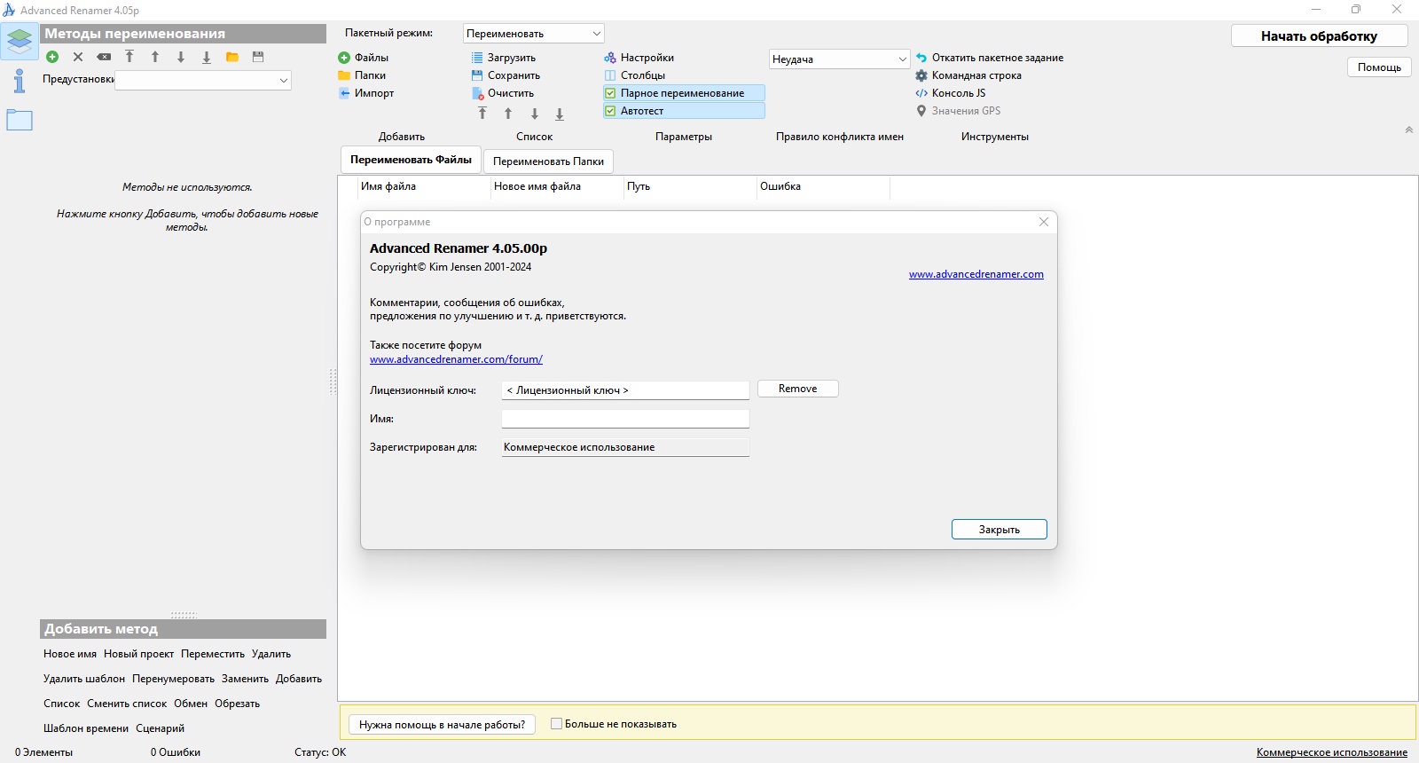This screenshot has height=763, width=1419.
Task: Open Командная строка command line tool
Action: [x=968, y=75]
